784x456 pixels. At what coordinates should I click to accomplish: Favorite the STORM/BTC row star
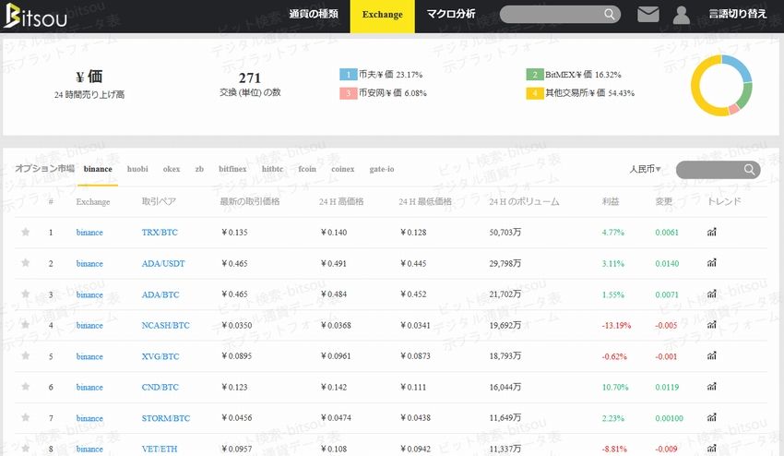[26, 417]
